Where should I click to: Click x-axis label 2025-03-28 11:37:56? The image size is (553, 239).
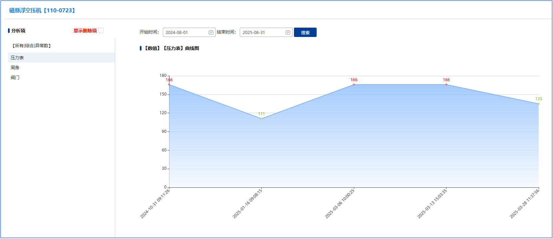pos(524,203)
